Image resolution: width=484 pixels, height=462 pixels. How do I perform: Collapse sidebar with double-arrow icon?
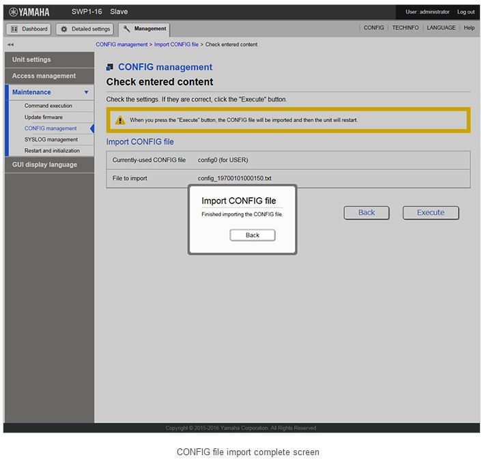[10, 44]
